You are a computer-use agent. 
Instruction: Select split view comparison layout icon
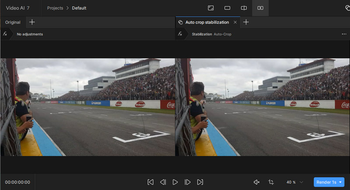point(244,8)
